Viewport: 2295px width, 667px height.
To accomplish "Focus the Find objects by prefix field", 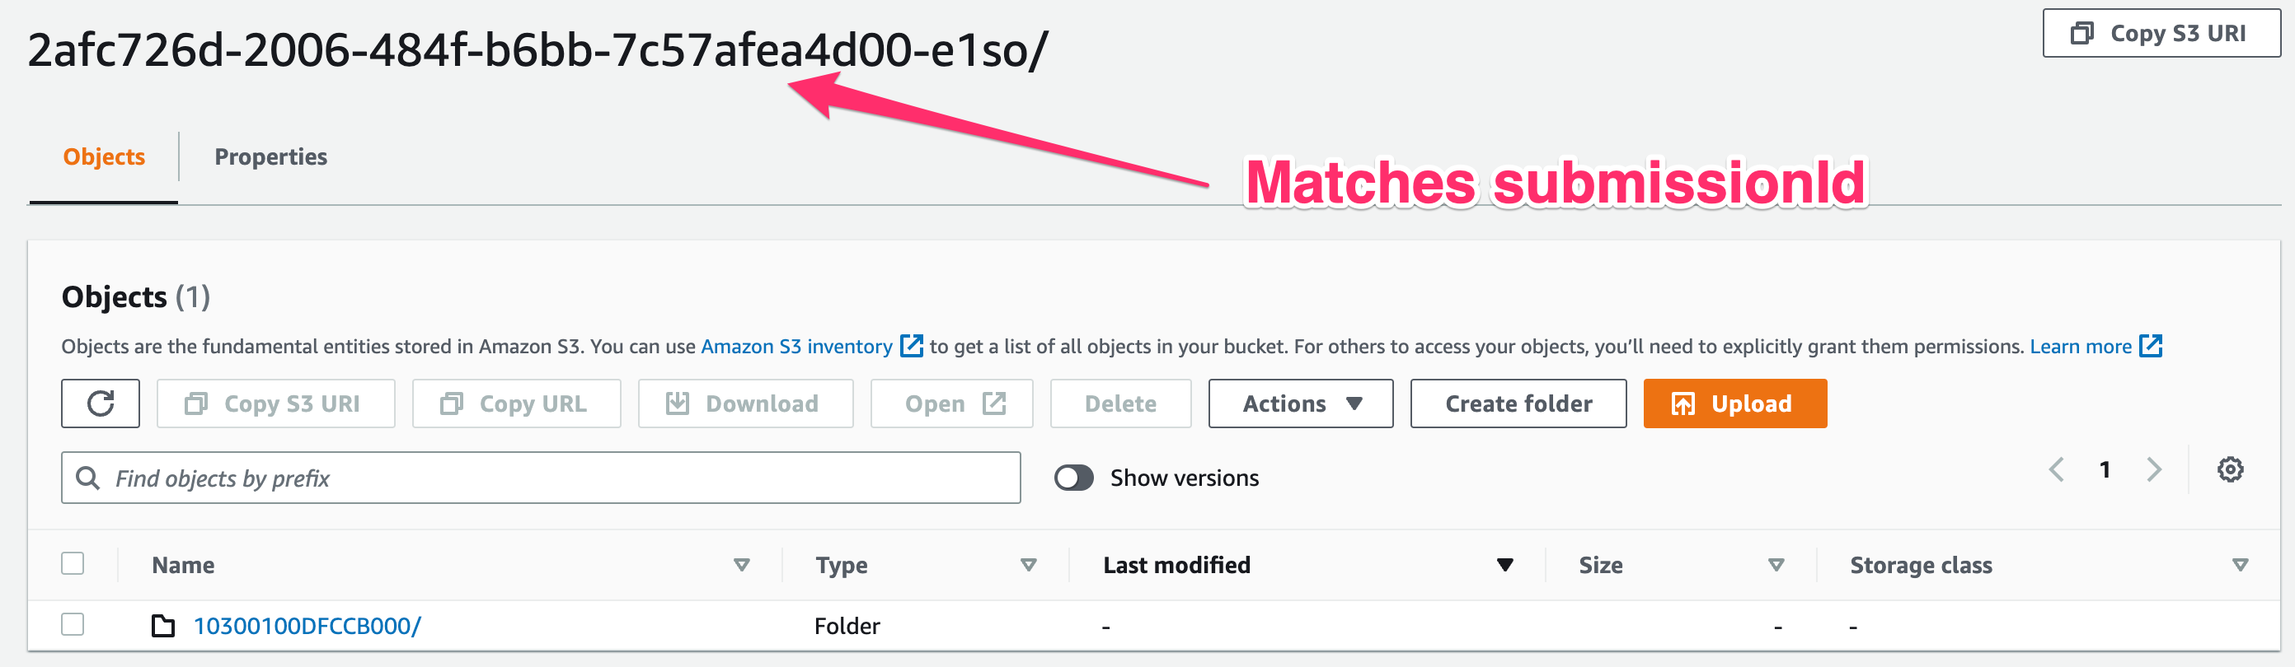I will [x=541, y=478].
